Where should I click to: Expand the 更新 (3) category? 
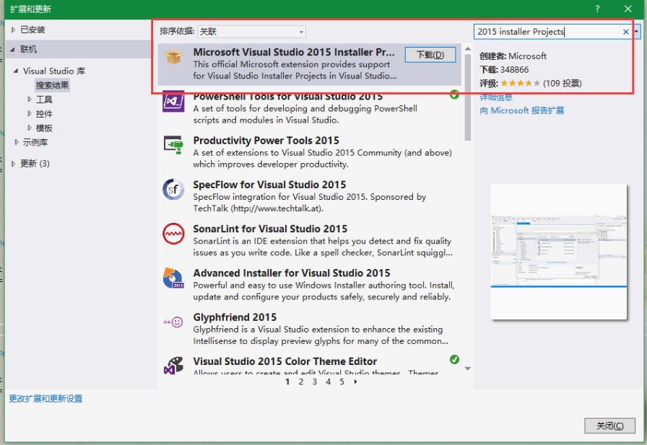coord(13,164)
